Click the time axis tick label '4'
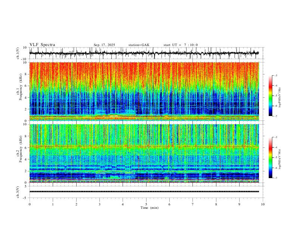The height and width of the screenshot is (229, 296). click(123, 204)
